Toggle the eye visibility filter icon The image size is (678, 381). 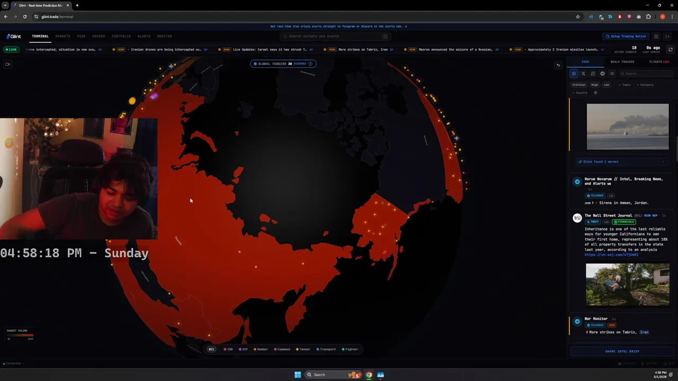pos(612,74)
